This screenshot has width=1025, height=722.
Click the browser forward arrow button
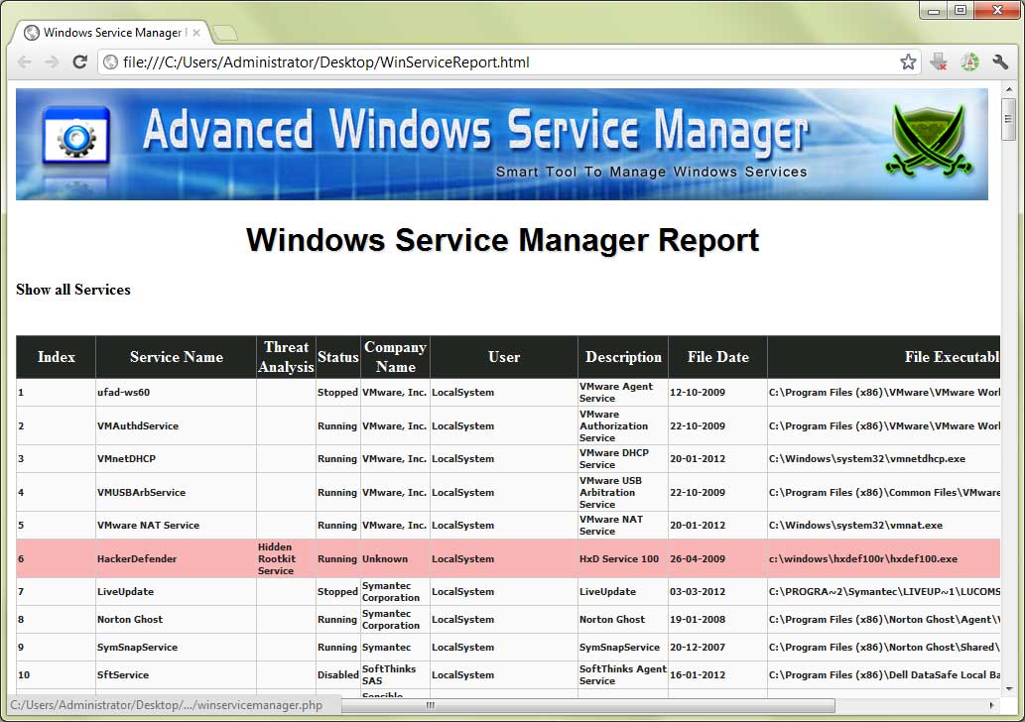[53, 62]
